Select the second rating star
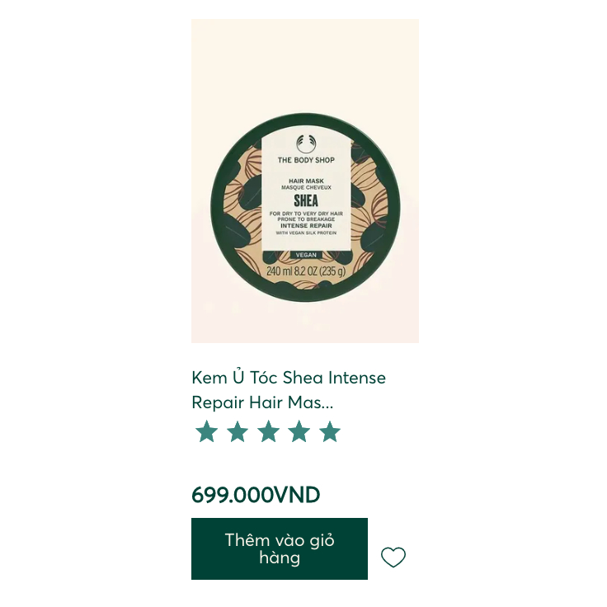The image size is (607, 607). (238, 431)
